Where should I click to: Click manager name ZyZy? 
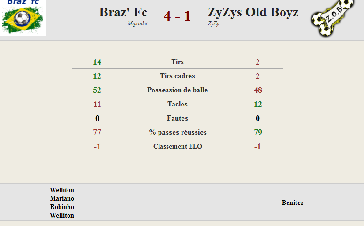(213, 23)
